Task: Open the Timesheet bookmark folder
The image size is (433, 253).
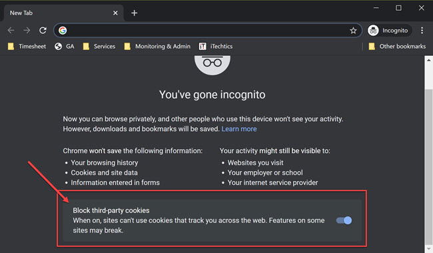Action: [x=27, y=47]
